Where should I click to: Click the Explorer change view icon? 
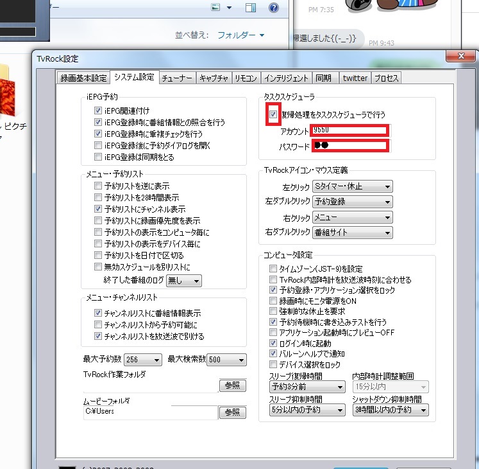(218, 8)
